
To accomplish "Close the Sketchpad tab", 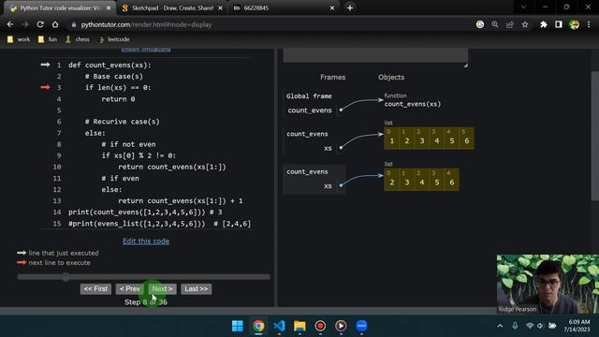I will coord(221,8).
